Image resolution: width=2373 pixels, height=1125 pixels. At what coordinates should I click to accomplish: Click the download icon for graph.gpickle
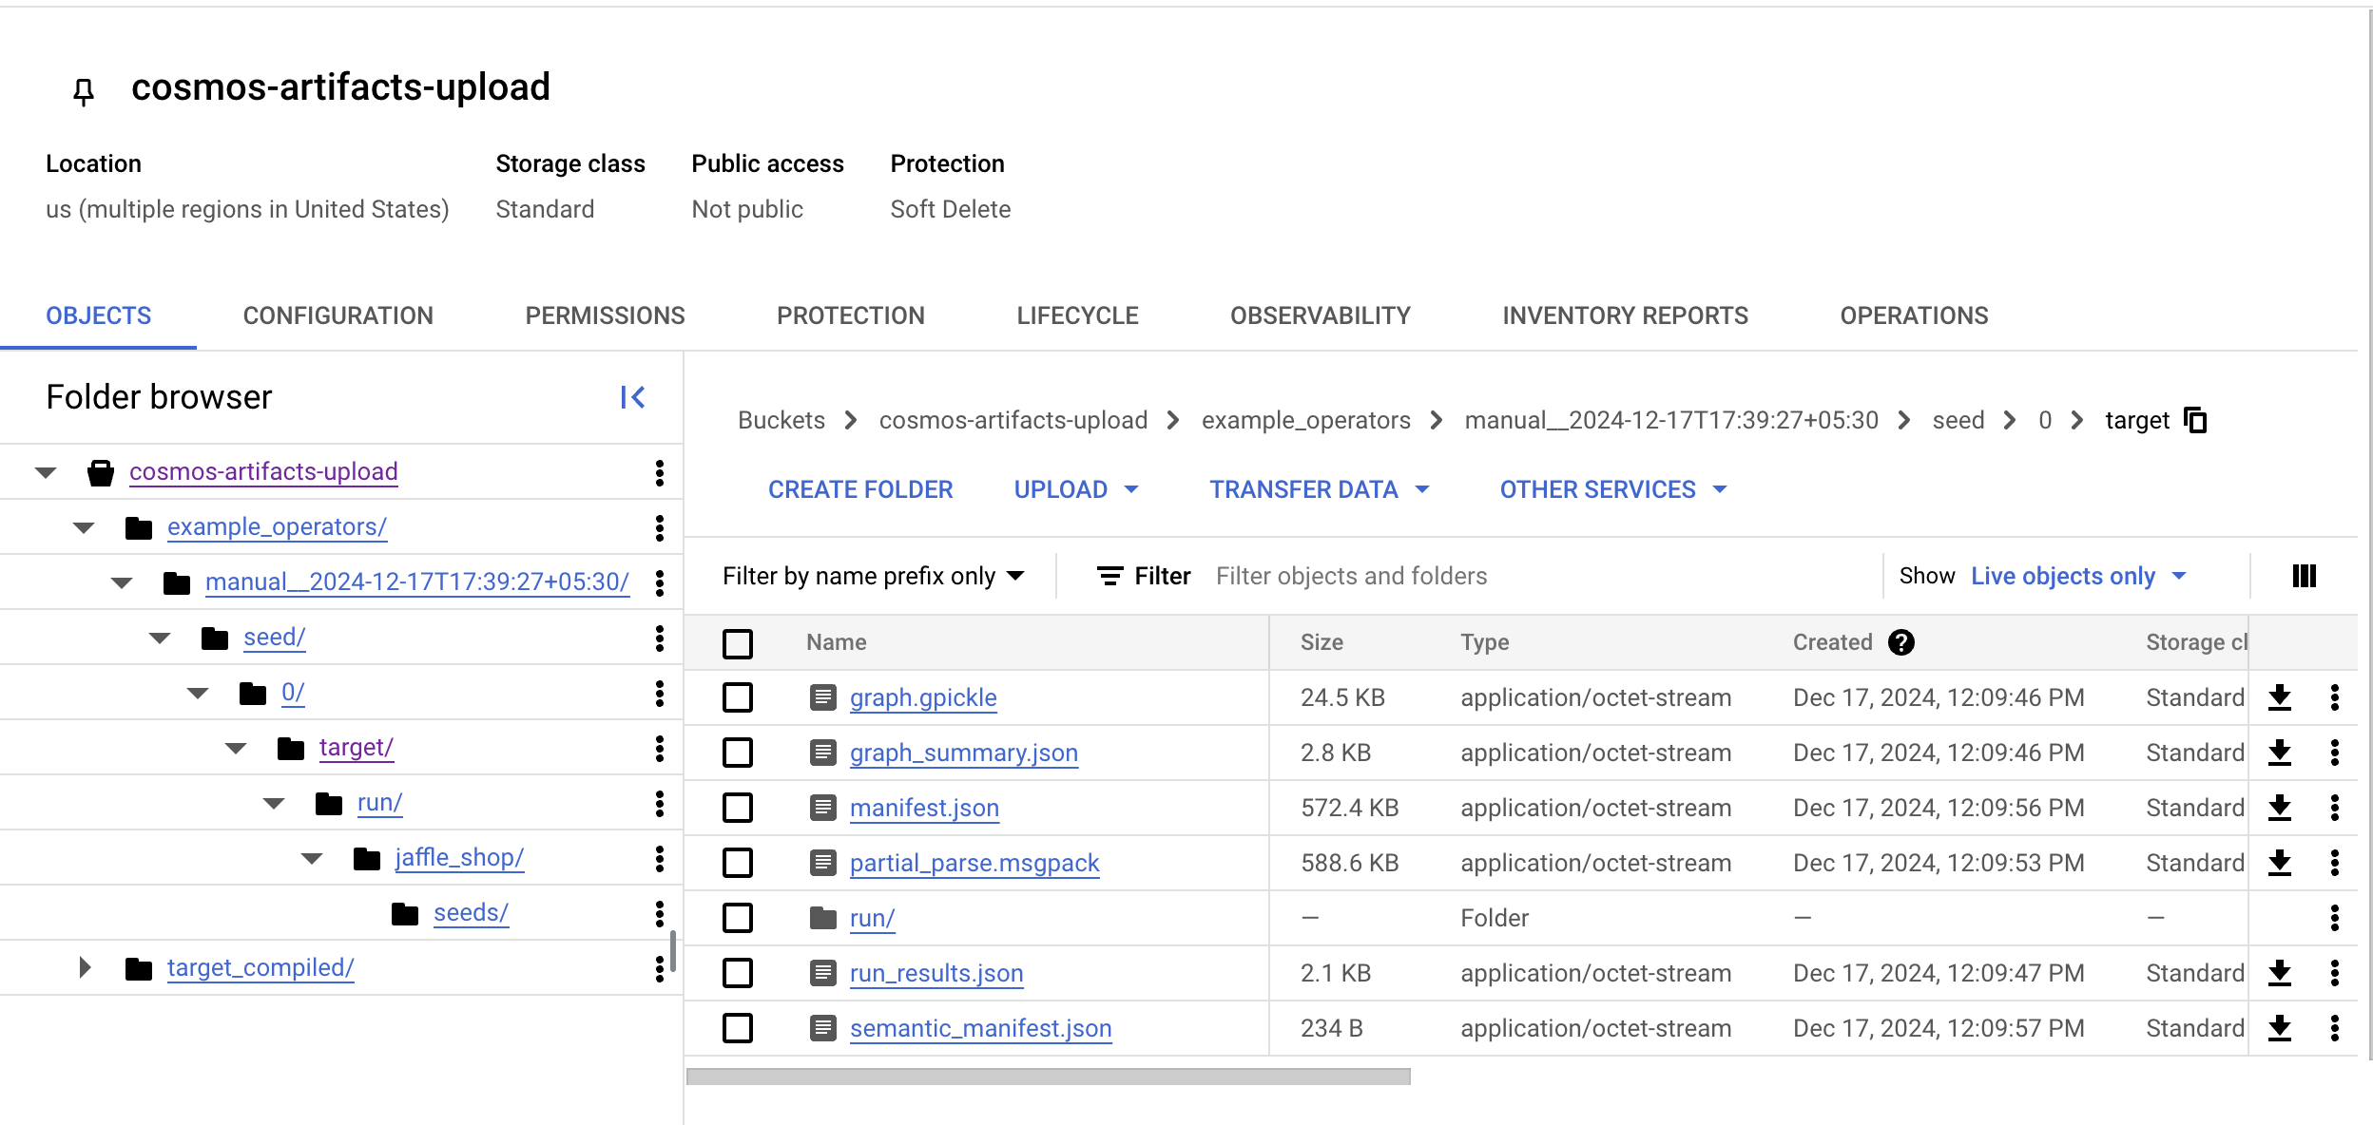point(2281,697)
